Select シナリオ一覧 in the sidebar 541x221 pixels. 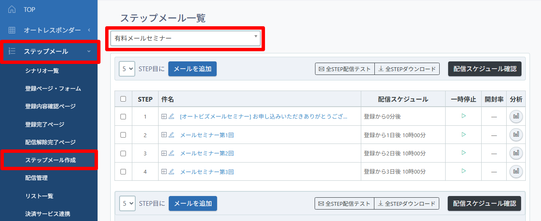tap(42, 71)
